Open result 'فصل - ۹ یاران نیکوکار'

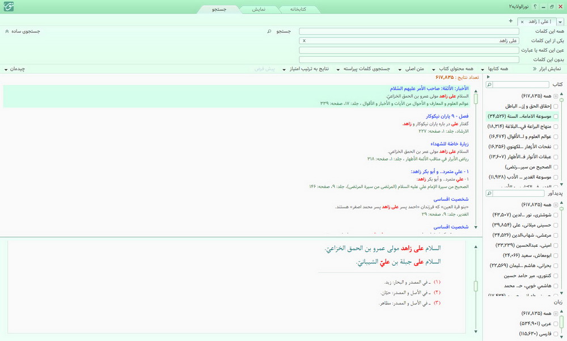click(x=447, y=116)
